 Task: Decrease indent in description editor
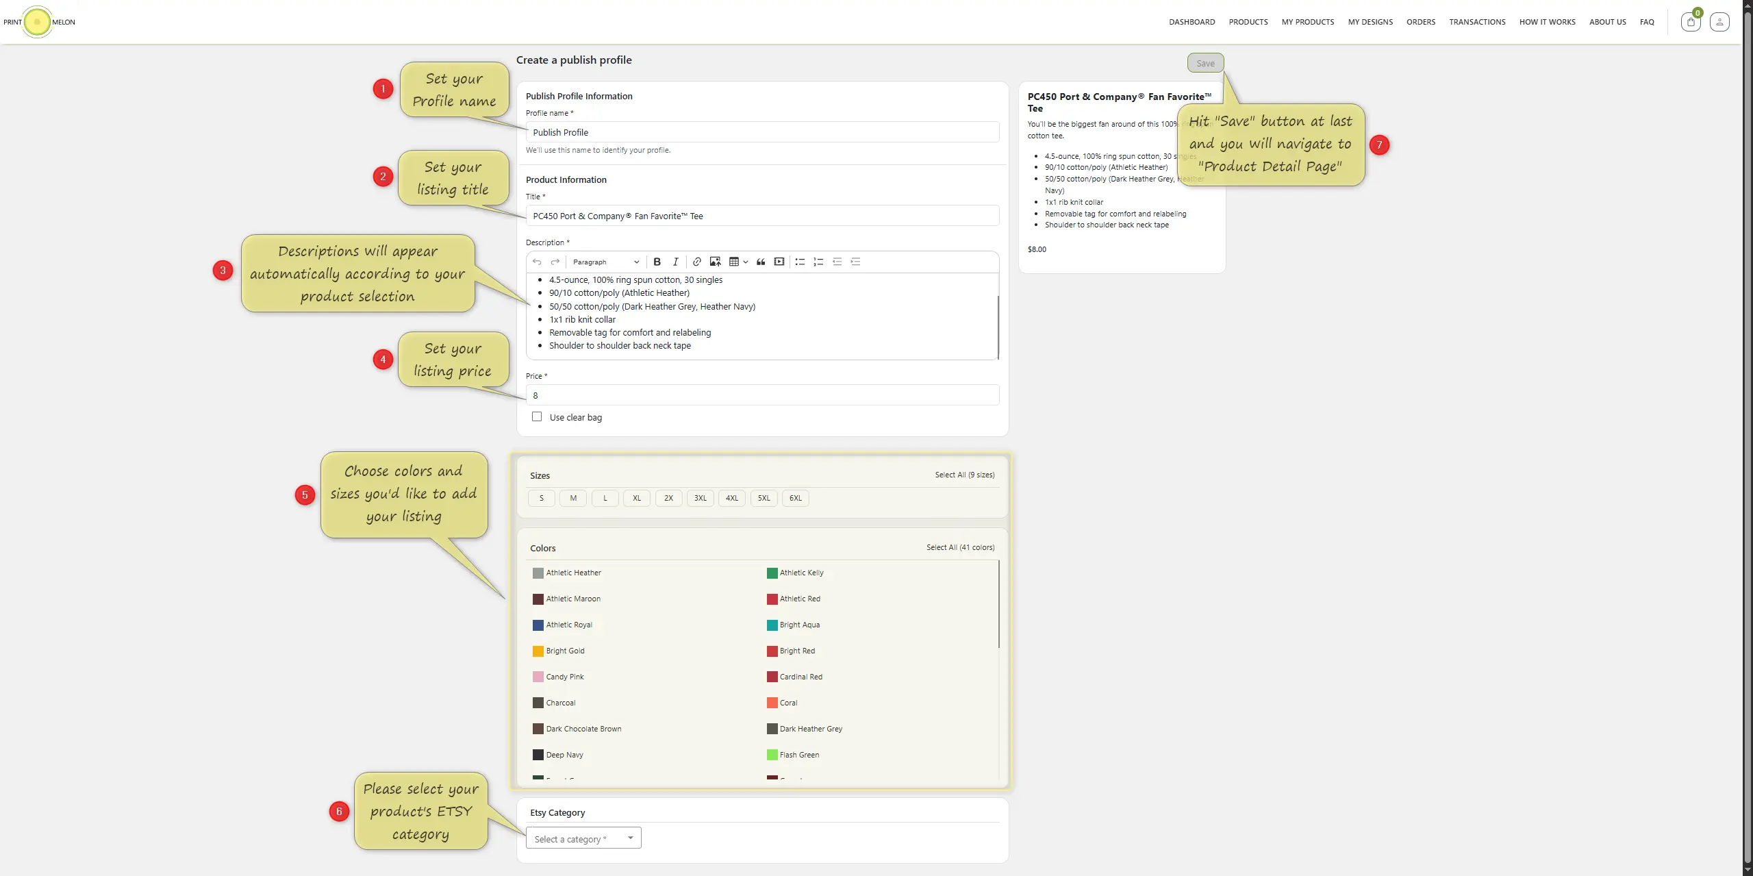point(837,262)
